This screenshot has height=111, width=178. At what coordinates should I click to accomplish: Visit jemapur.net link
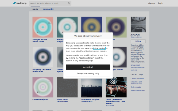pyautogui.click(x=135, y=65)
